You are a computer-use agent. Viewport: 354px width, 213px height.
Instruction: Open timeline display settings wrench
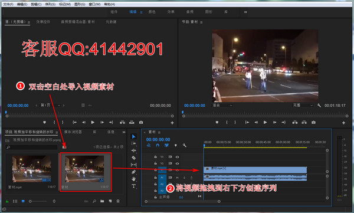click(x=184, y=145)
